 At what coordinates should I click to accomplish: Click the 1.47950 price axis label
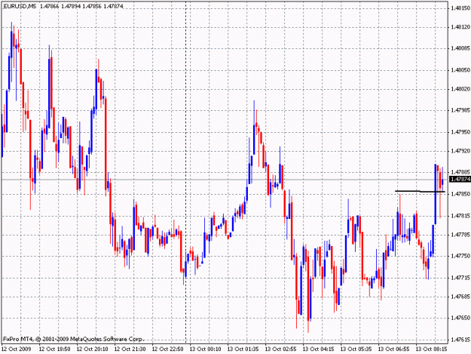(460, 132)
